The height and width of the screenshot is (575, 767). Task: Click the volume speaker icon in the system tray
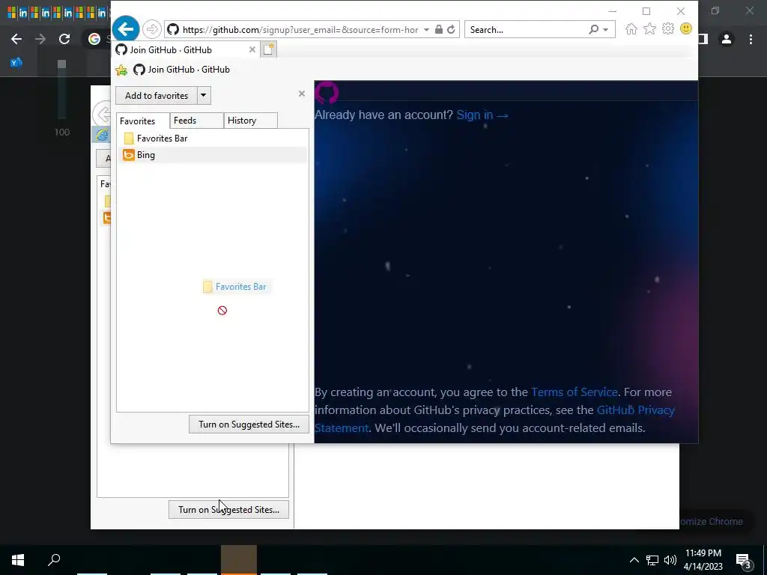[x=670, y=560]
